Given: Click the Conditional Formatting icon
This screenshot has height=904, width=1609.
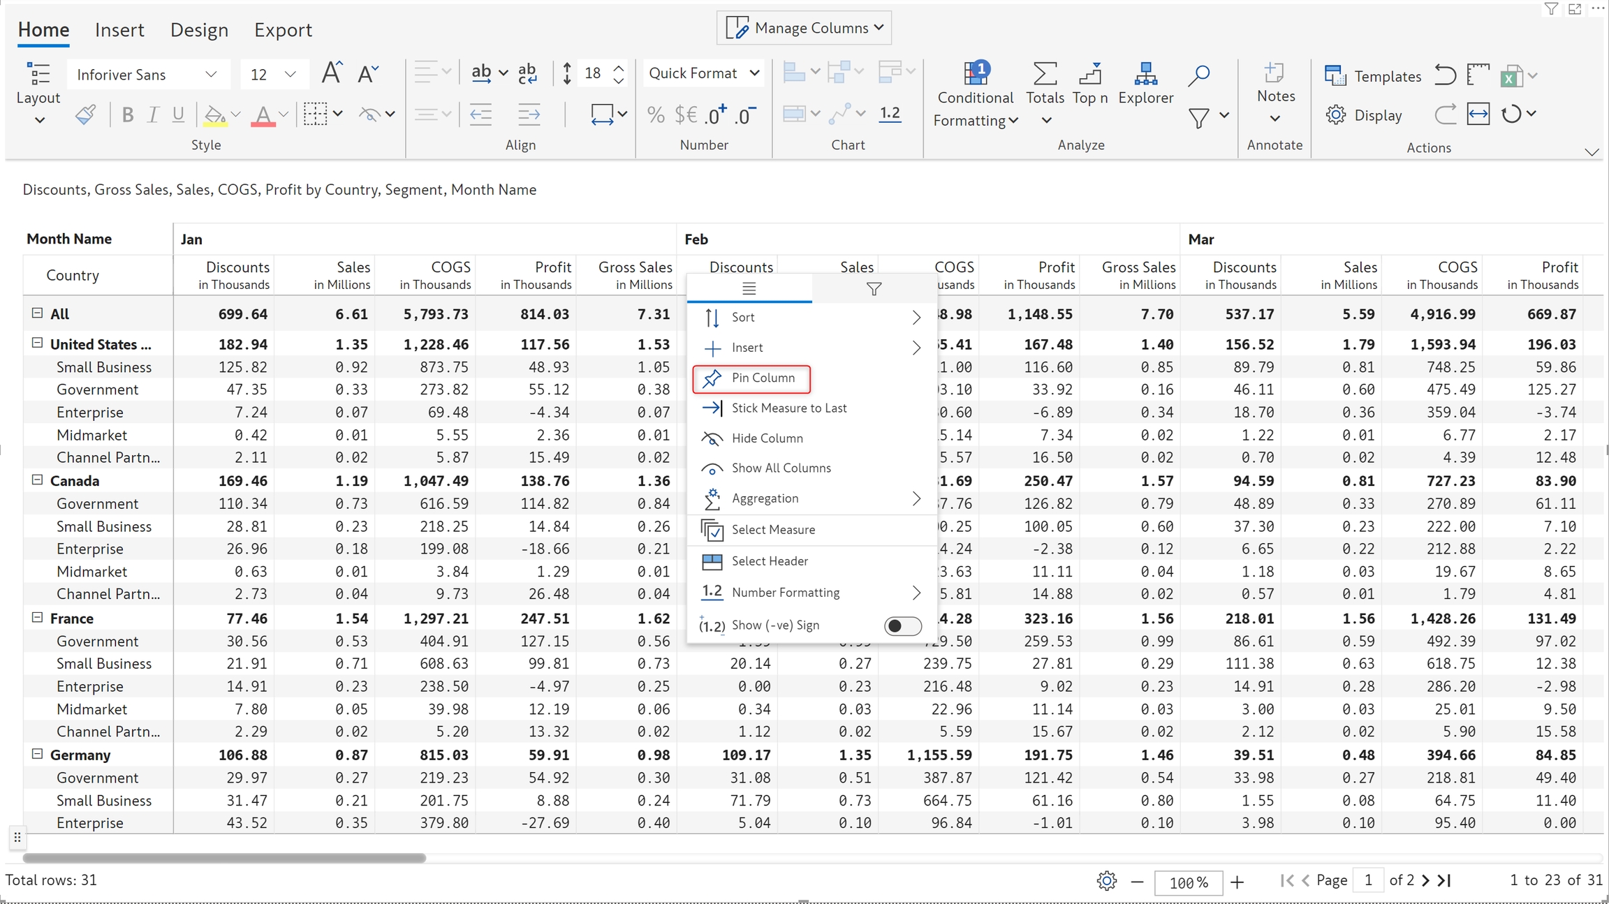Looking at the screenshot, I should point(975,73).
